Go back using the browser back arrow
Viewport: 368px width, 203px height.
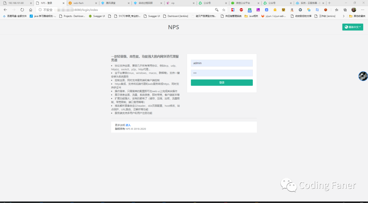(x=5, y=10)
